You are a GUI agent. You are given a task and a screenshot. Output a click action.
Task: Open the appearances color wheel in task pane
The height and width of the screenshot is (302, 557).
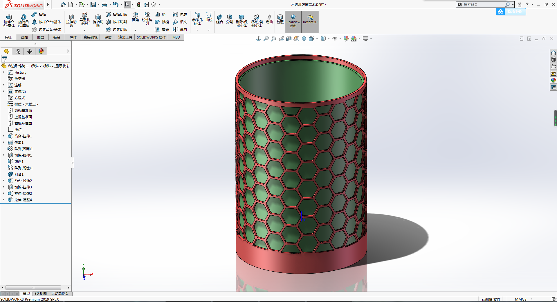coord(553,80)
